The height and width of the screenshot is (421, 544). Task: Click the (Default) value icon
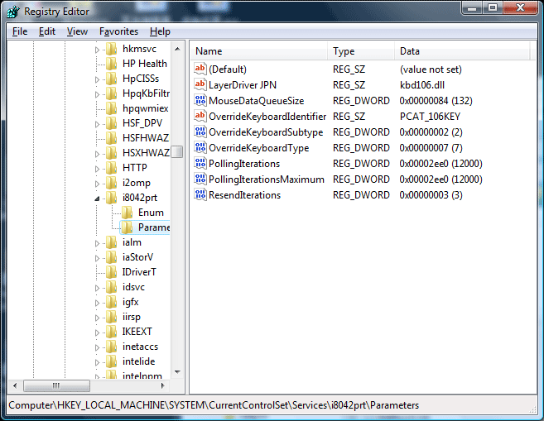coord(200,69)
